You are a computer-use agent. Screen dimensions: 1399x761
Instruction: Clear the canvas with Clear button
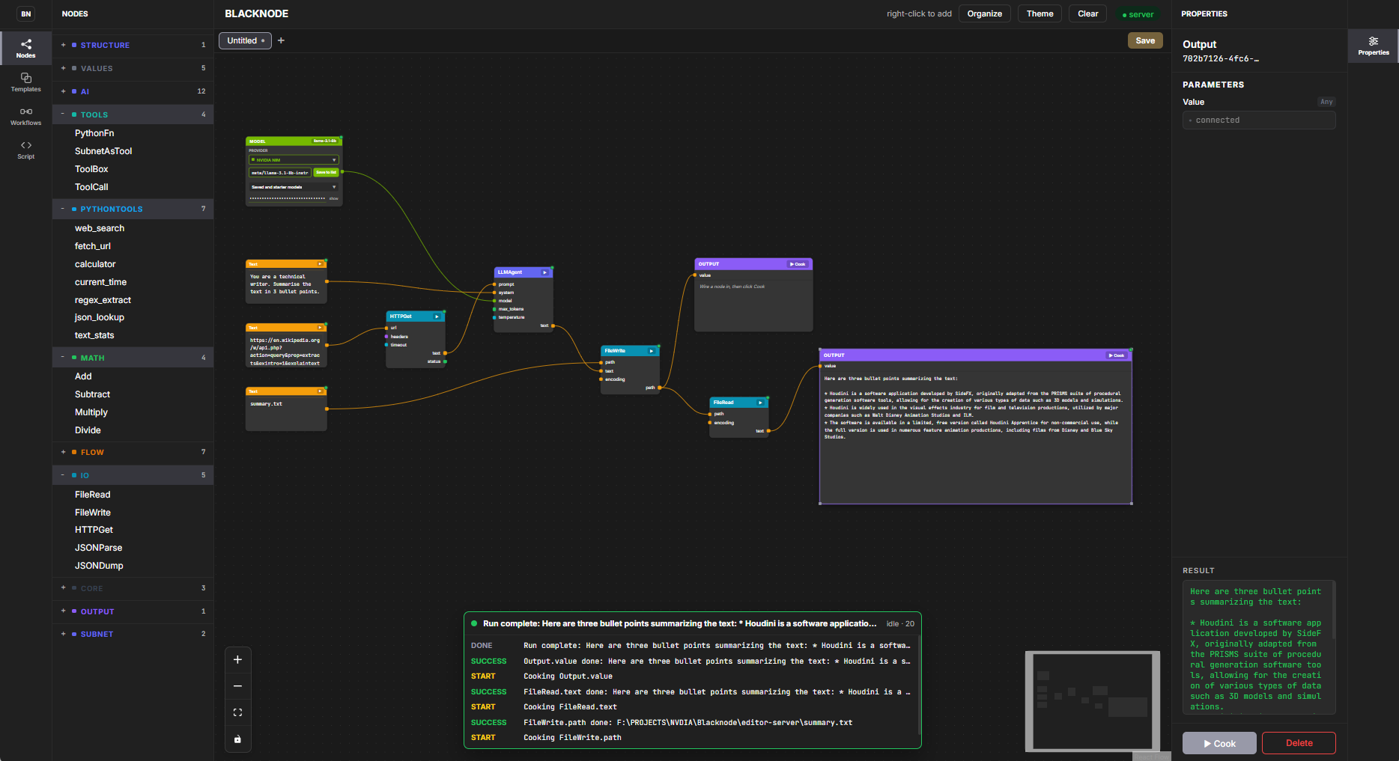(x=1087, y=13)
